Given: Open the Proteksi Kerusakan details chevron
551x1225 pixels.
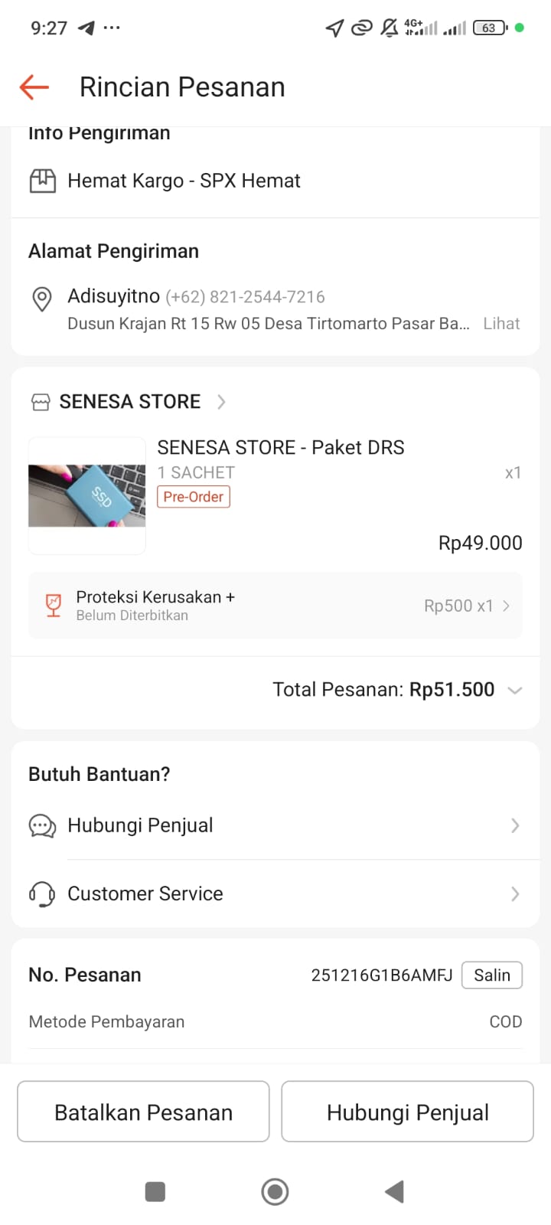Looking at the screenshot, I should coord(506,606).
